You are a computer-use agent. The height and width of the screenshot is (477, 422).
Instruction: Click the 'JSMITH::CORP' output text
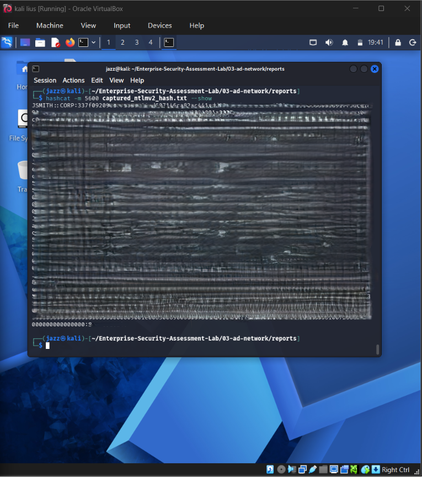pyautogui.click(x=52, y=105)
